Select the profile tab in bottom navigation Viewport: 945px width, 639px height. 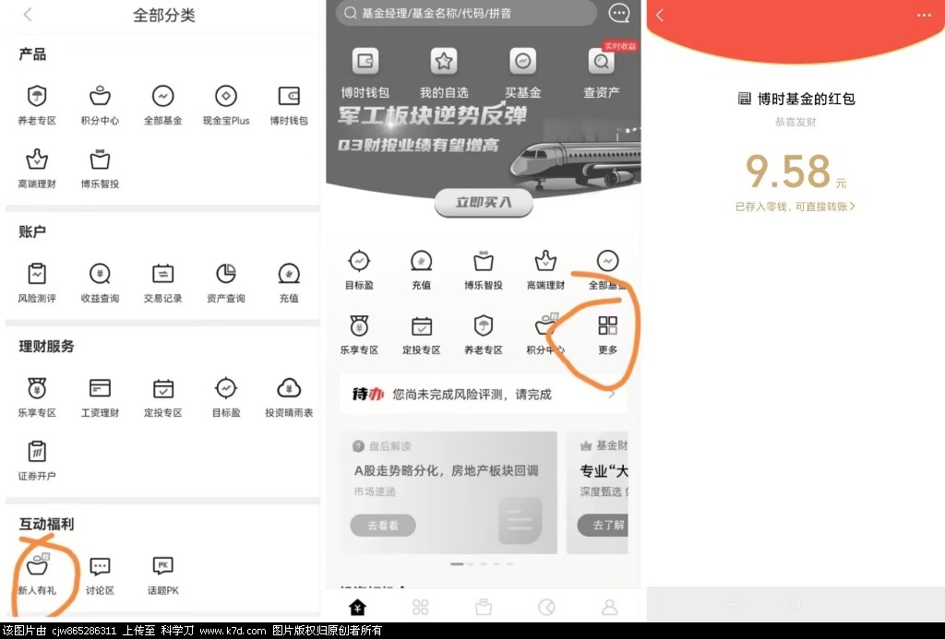pyautogui.click(x=609, y=607)
